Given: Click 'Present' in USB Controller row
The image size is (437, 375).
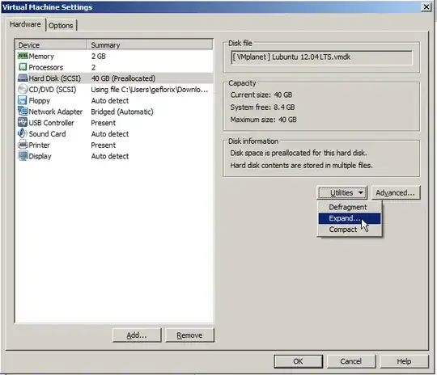Looking at the screenshot, I should click(103, 123).
